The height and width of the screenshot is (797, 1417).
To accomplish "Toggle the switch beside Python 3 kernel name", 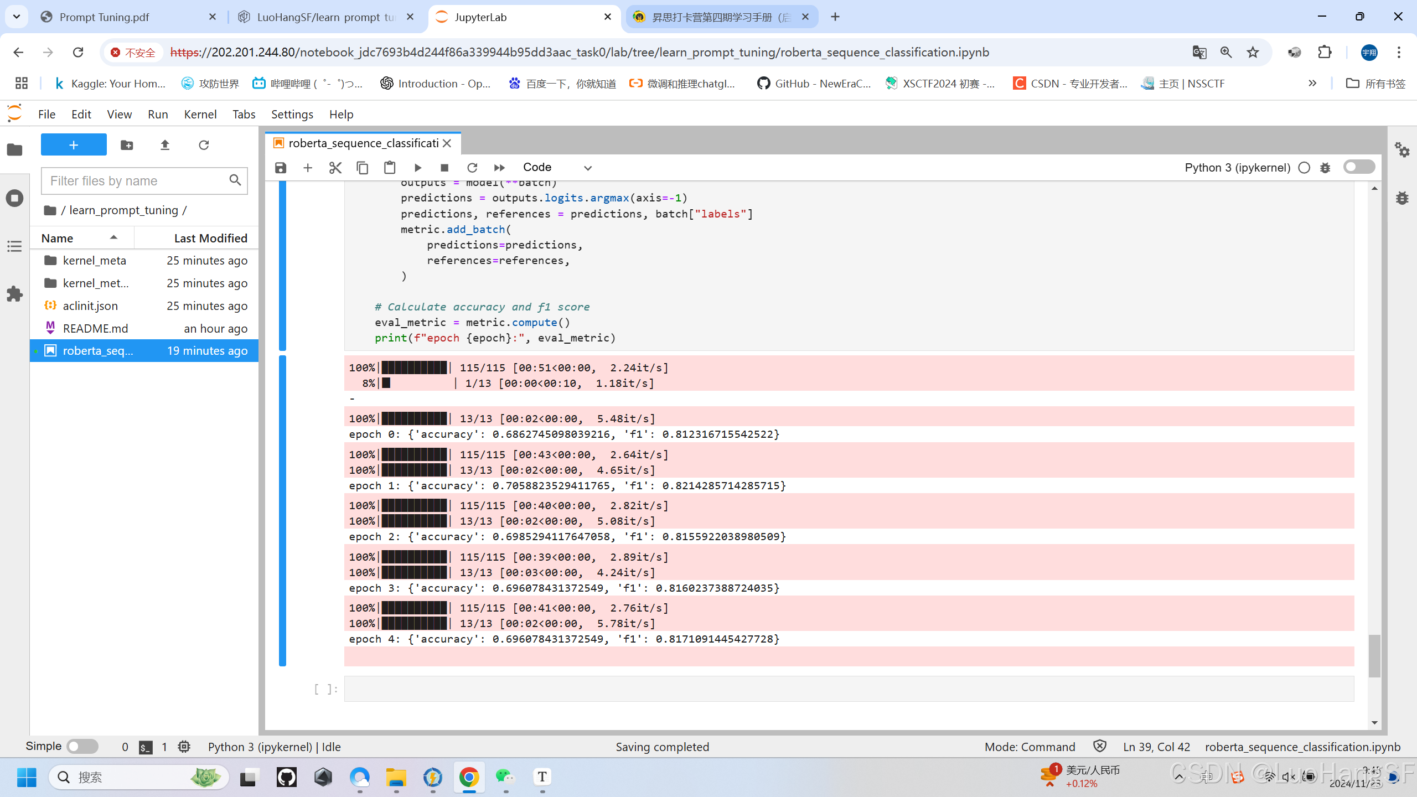I will (1359, 166).
